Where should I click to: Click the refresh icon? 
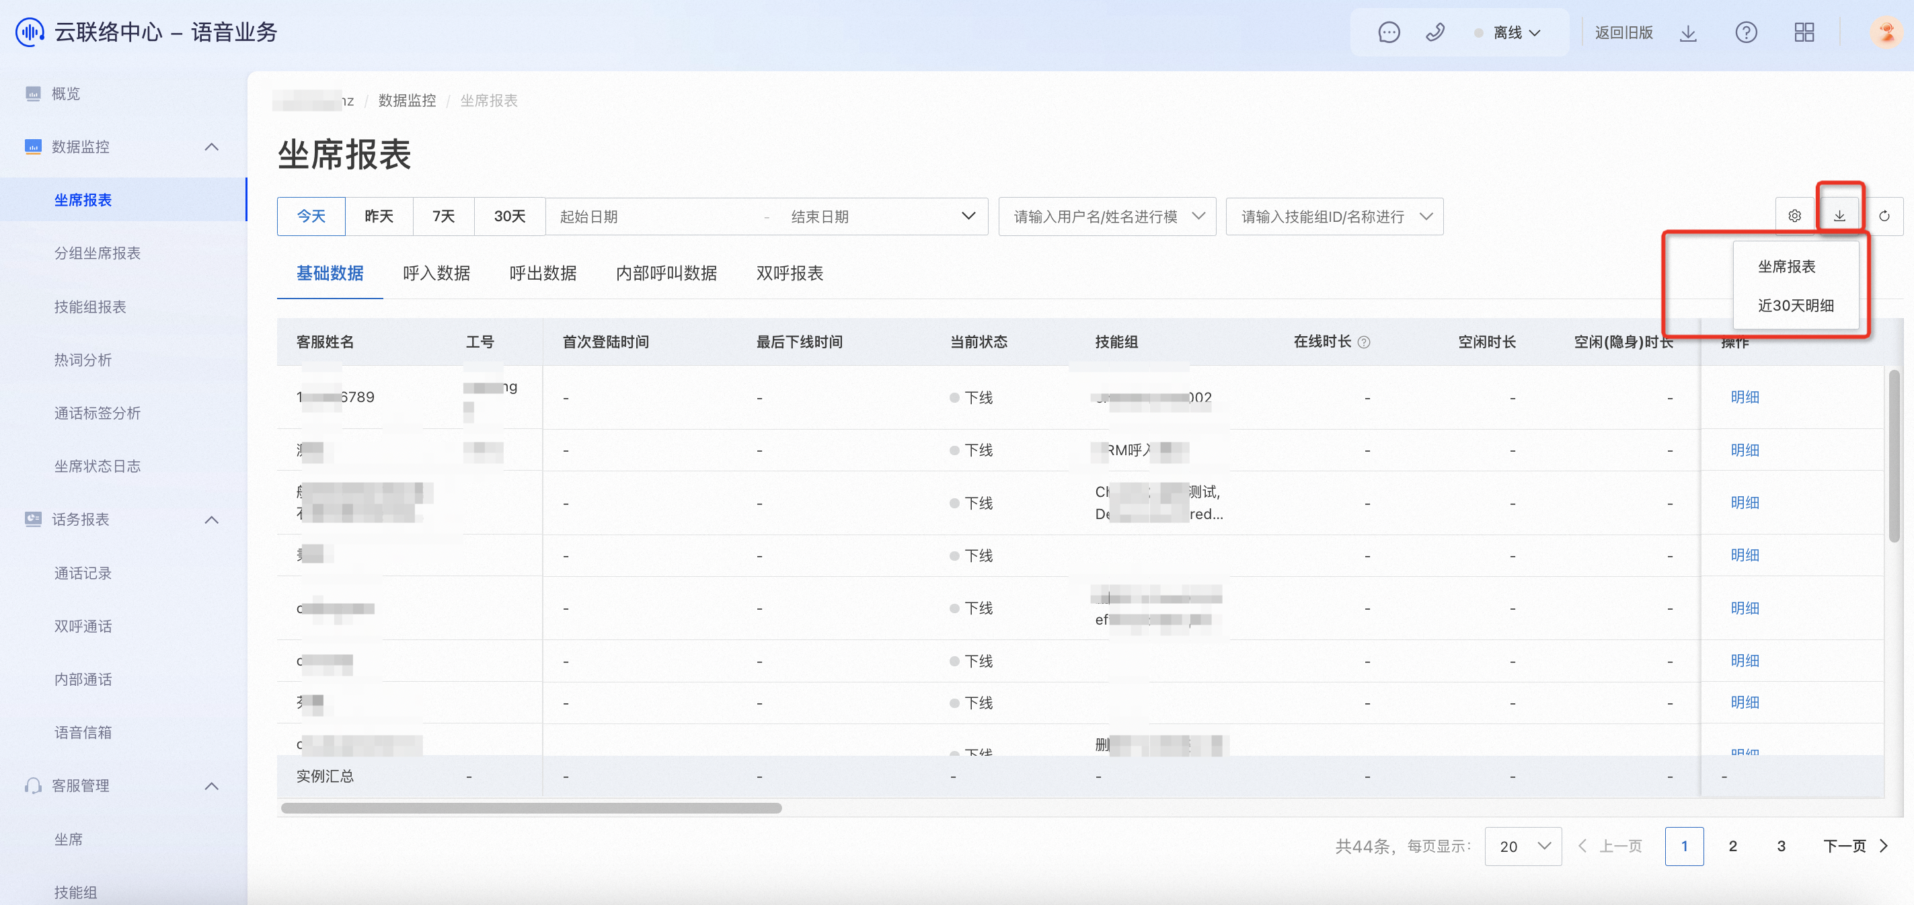(1884, 217)
